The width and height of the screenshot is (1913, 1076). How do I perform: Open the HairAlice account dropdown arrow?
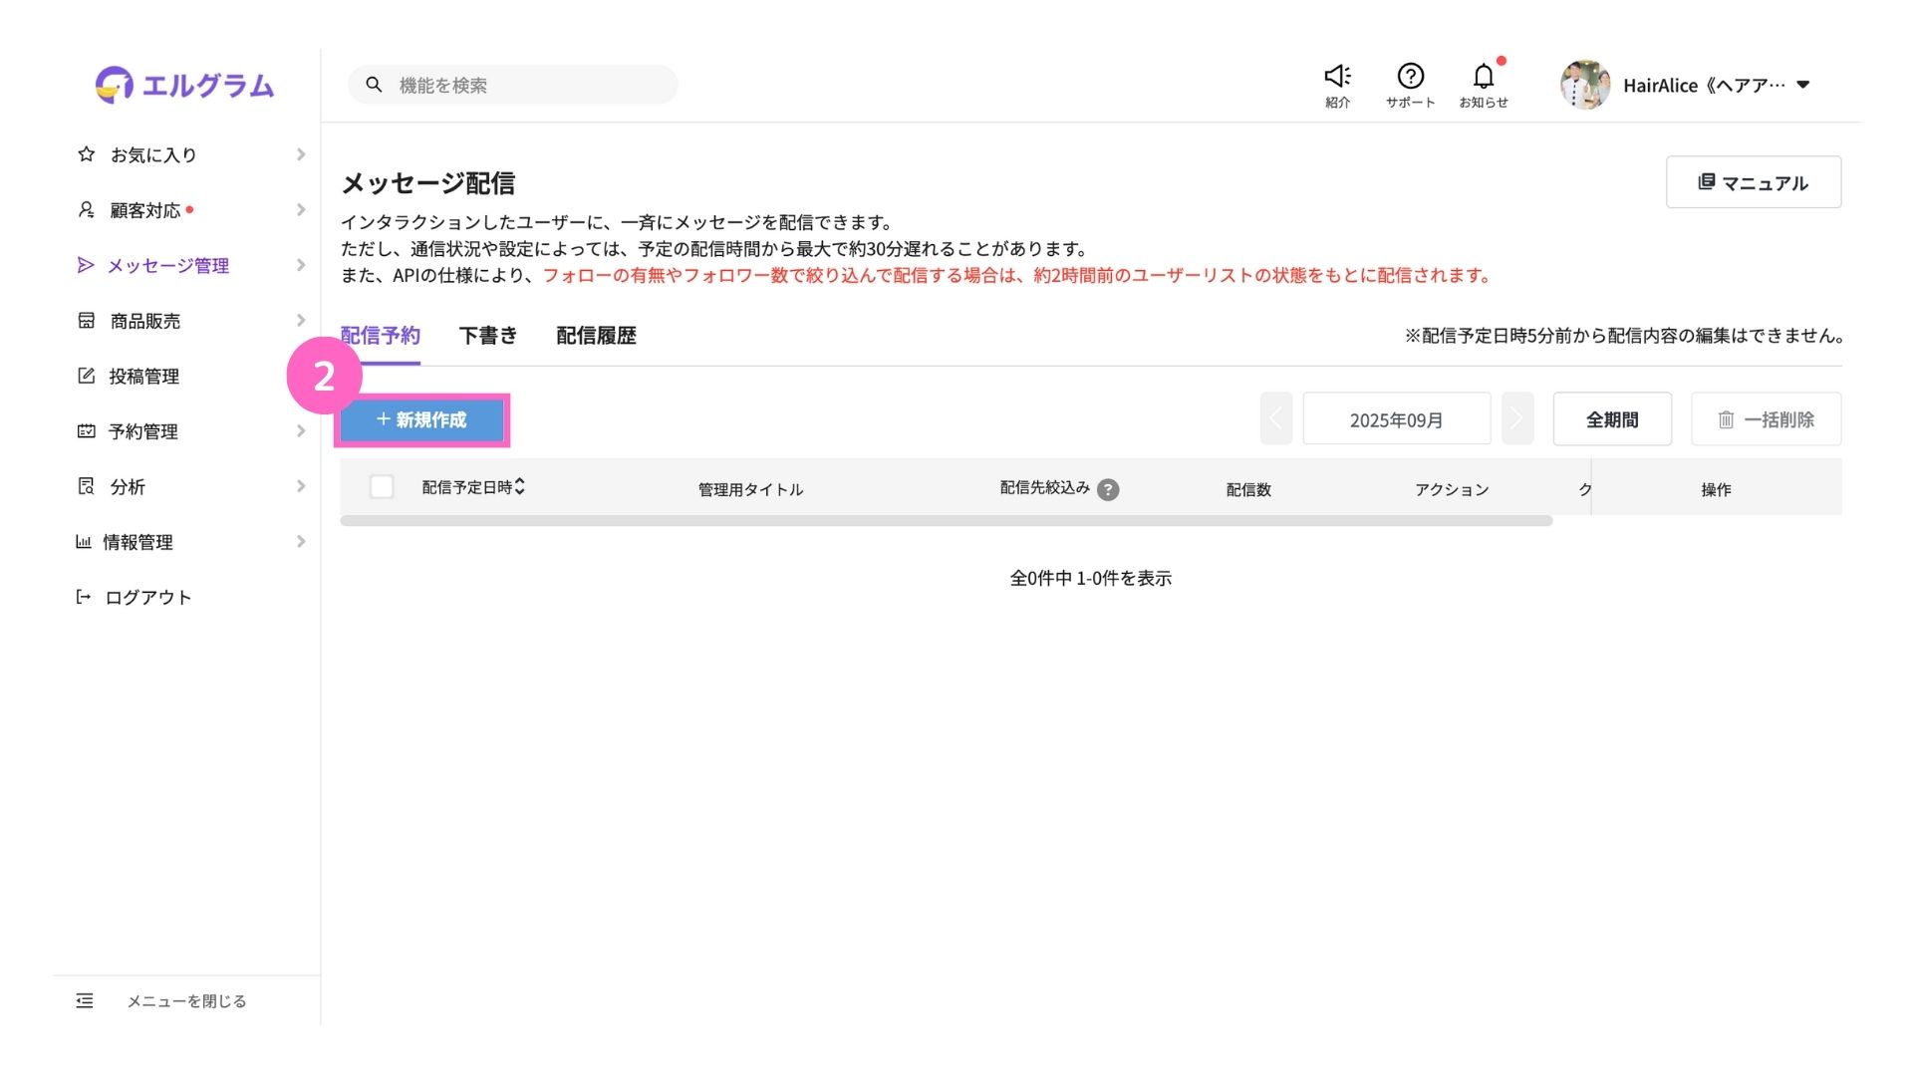(x=1802, y=85)
